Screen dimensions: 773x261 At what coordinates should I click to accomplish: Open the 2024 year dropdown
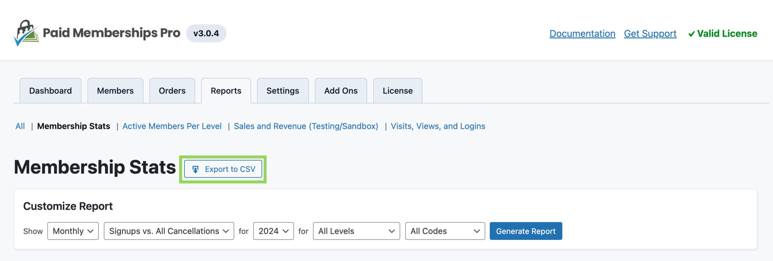click(x=274, y=231)
